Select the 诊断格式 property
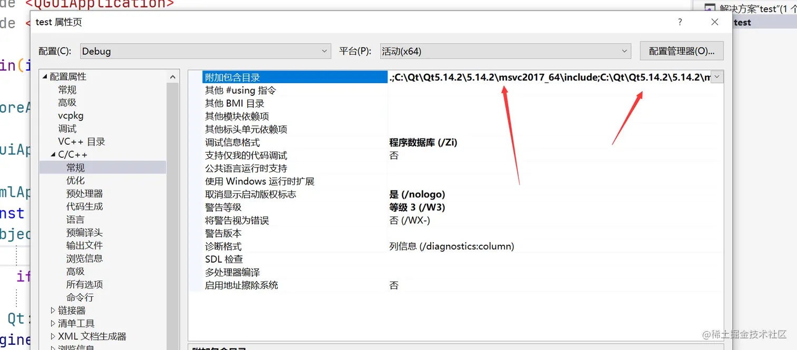The width and height of the screenshot is (797, 350). tap(223, 246)
